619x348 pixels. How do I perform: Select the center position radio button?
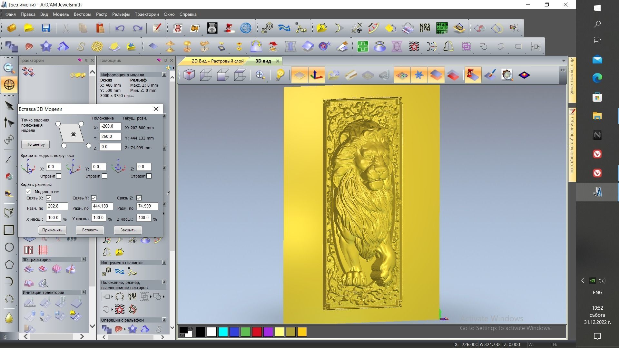point(74,135)
